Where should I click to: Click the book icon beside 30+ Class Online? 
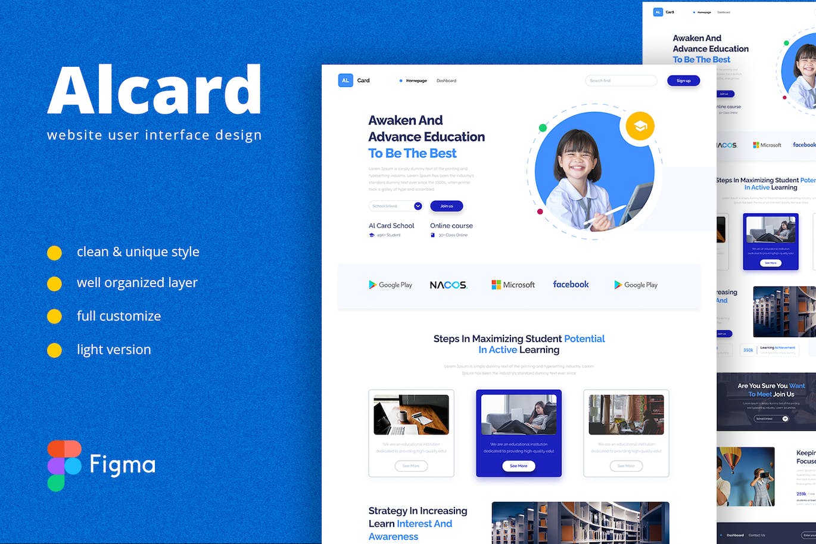[433, 235]
